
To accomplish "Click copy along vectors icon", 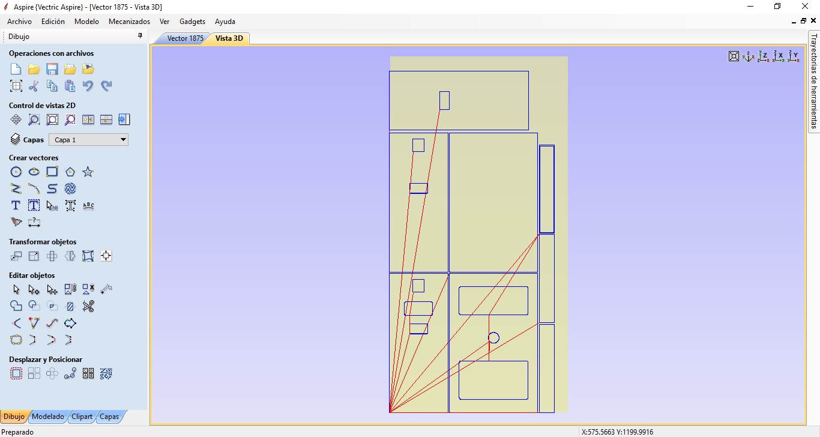I will click(x=70, y=374).
